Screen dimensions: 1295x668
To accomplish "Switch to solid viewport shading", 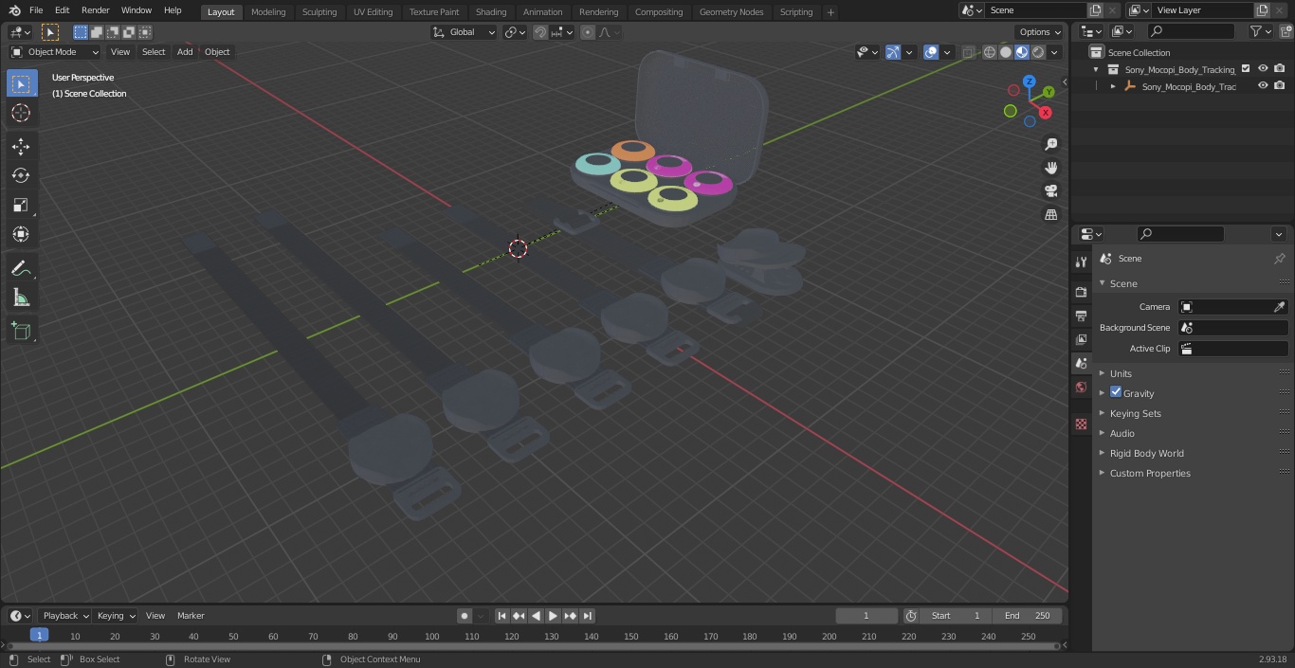I will [x=1006, y=52].
